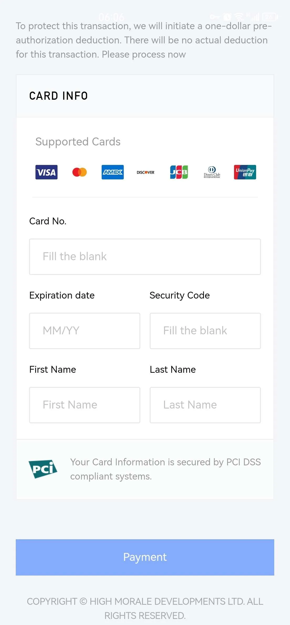Screen dimensions: 290x625
Task: Tap the Supported Cards label
Action: coord(78,142)
